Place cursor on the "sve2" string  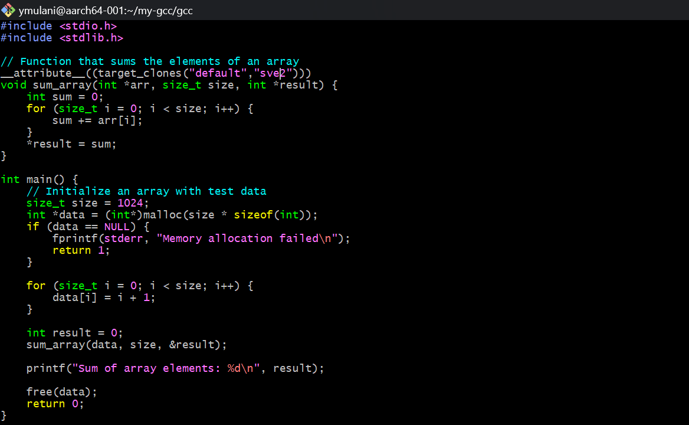point(273,73)
